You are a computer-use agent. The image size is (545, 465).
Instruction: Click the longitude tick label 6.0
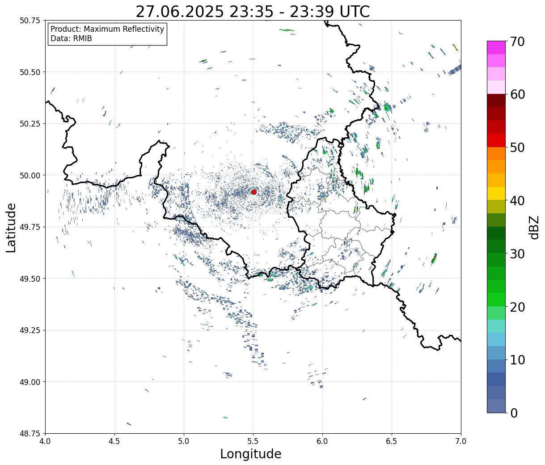pos(322,441)
